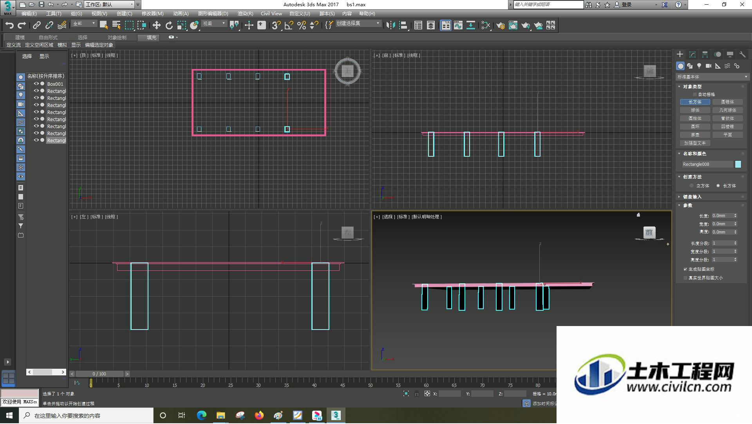Click the Select Object arrow tool
Viewport: 752px width, 424px height.
tap(104, 25)
